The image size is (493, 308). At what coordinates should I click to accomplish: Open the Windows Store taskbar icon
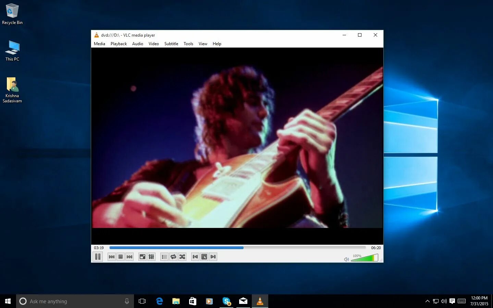(x=193, y=301)
